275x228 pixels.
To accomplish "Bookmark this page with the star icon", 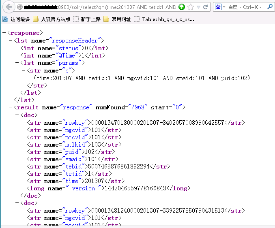I will 191,7.
